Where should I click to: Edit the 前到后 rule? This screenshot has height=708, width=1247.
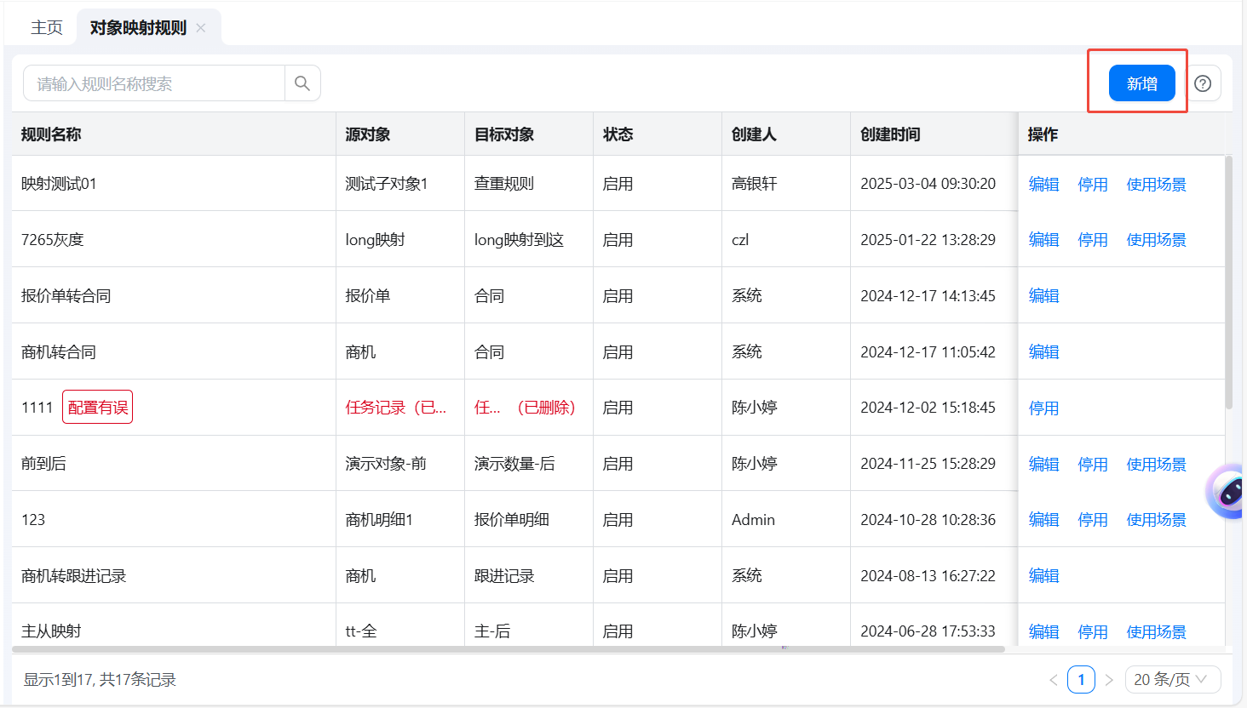point(1043,465)
